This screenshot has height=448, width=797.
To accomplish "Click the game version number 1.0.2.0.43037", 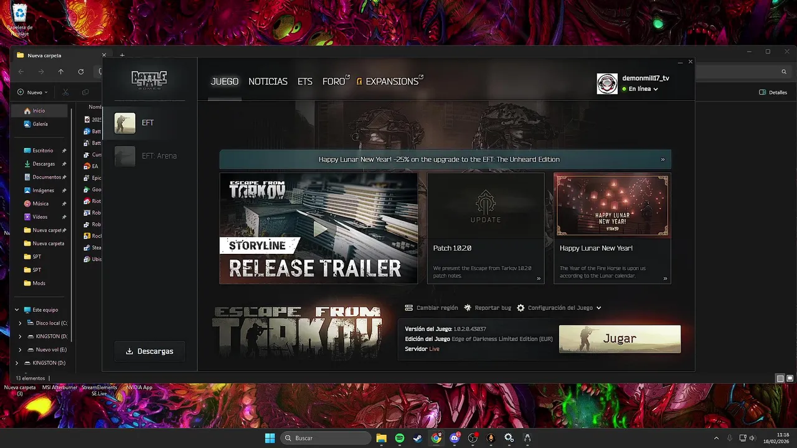I will (469, 329).
